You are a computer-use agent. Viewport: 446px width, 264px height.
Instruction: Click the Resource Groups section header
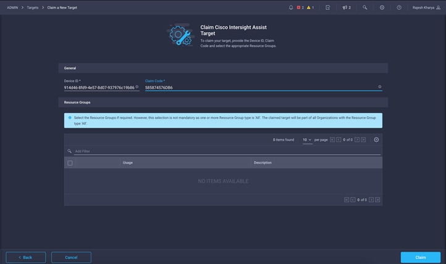tap(223, 102)
